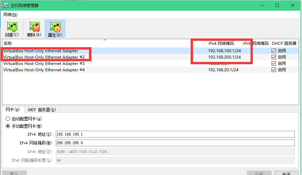This screenshot has width=302, height=175.
Task: Click the IPv6 网络掩码长度 field
Action: tap(175, 160)
